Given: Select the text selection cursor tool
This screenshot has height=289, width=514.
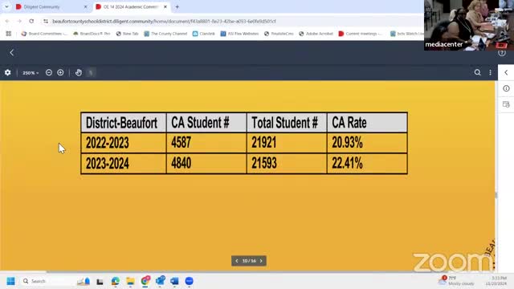Looking at the screenshot, I should tap(91, 72).
